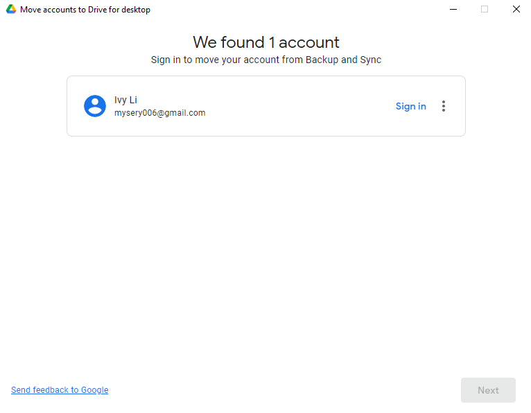Minimize the Drive for desktop window

click(x=453, y=10)
